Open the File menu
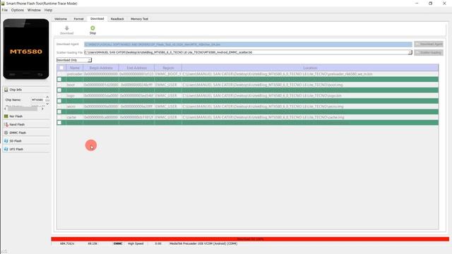The image size is (452, 254). click(x=5, y=10)
